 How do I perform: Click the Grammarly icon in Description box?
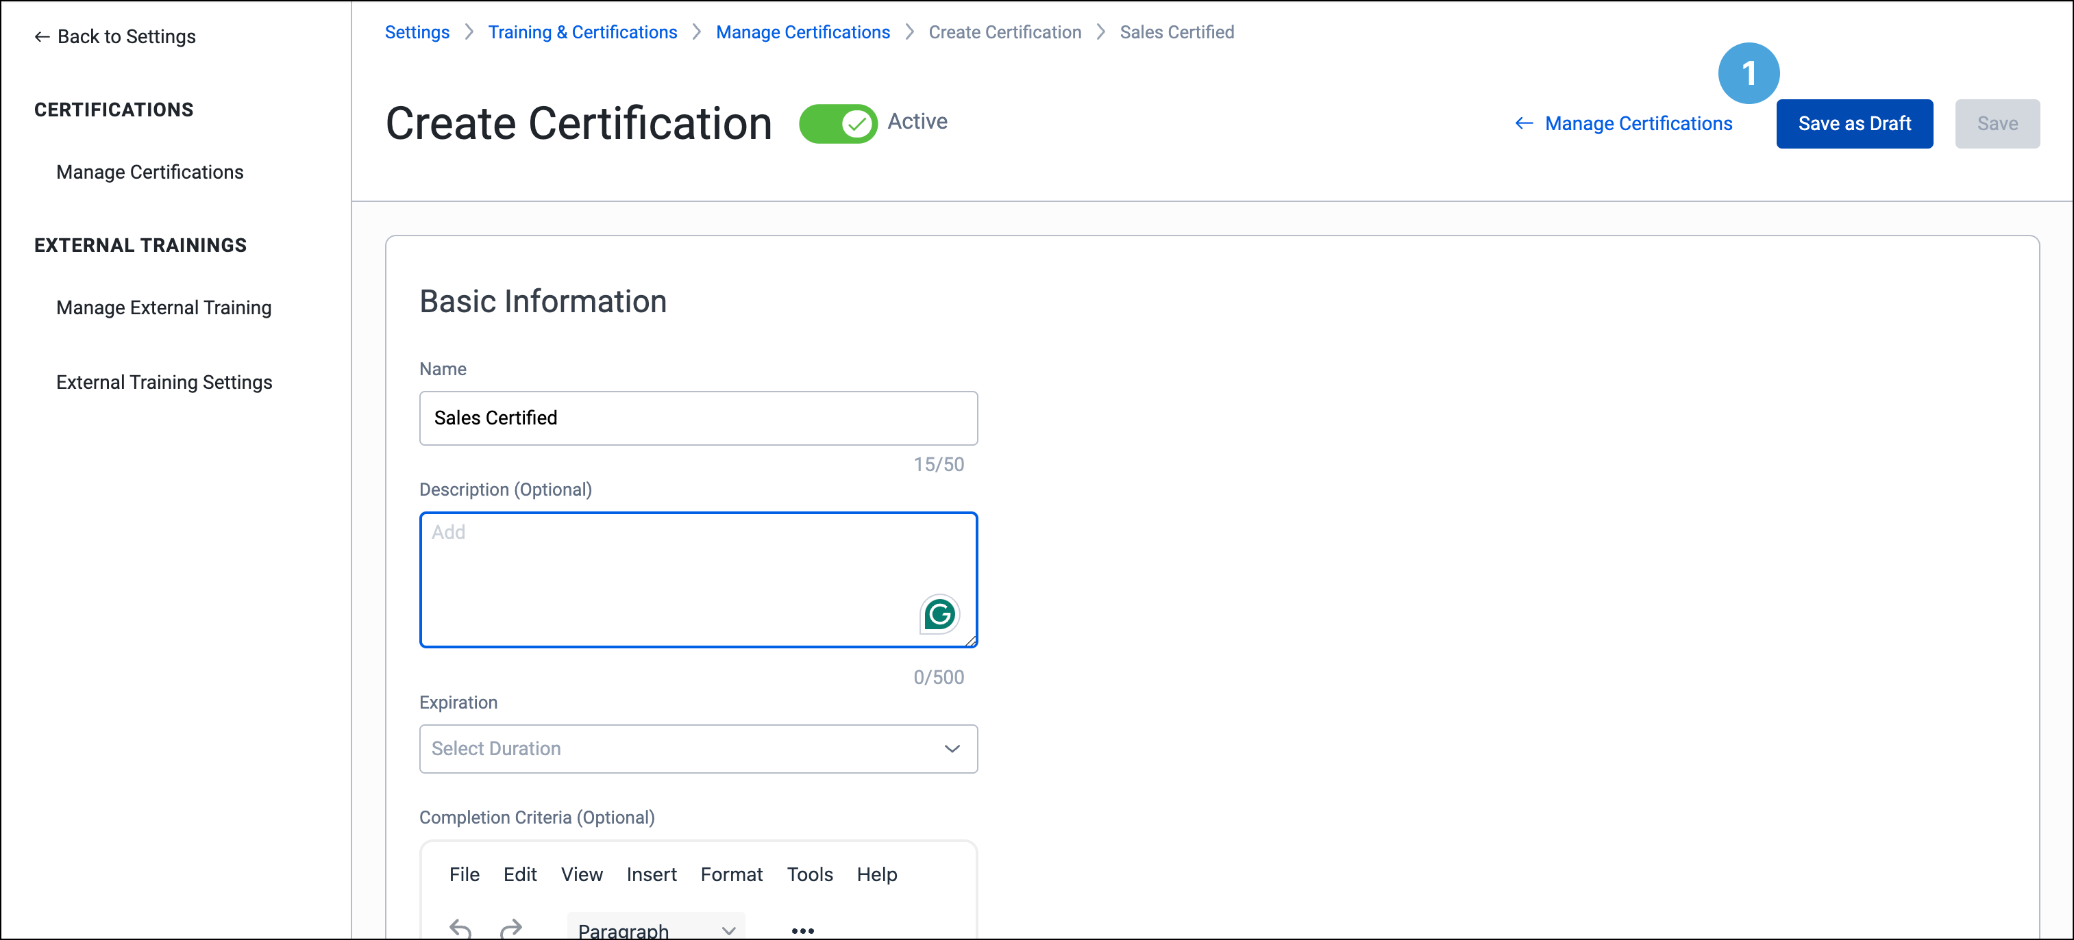click(x=939, y=615)
